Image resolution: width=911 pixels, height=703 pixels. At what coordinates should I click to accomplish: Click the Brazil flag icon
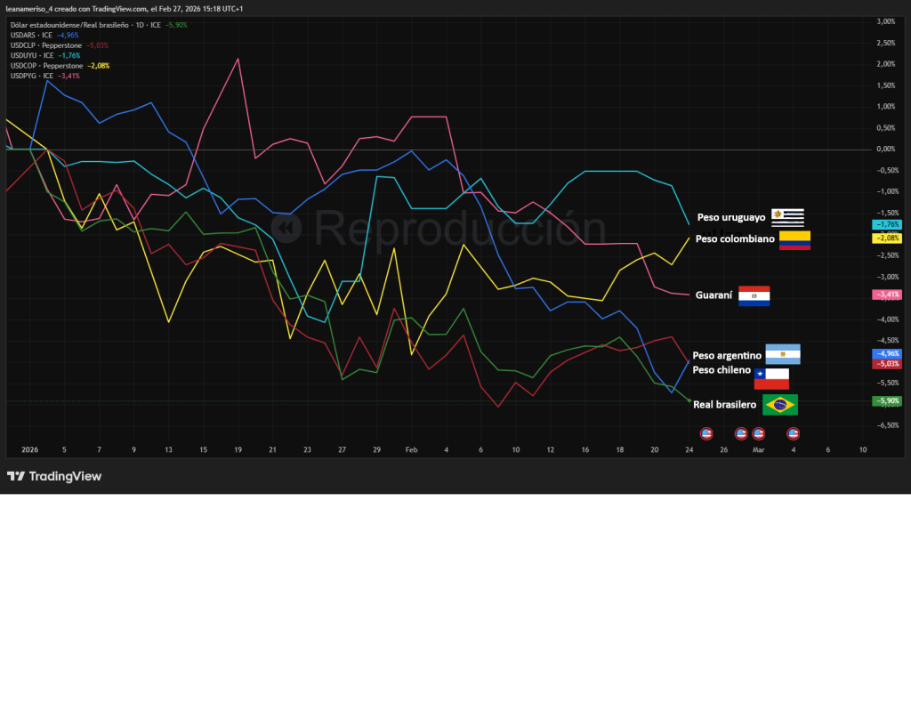tap(780, 405)
